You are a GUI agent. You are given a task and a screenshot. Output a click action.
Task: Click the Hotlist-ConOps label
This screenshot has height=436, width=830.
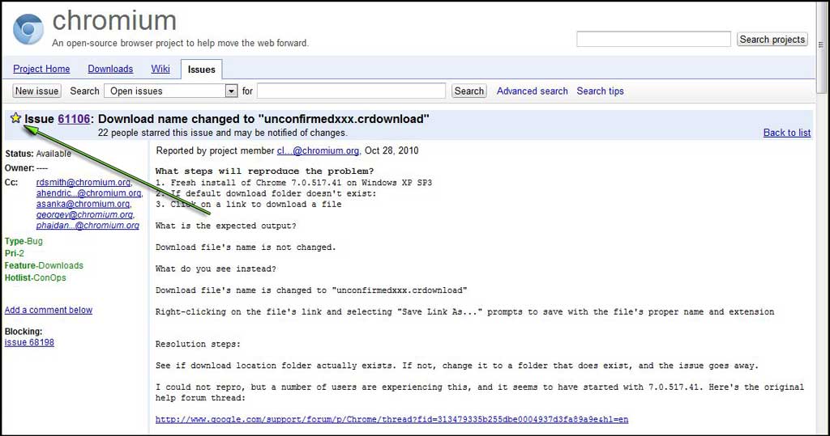(x=36, y=277)
